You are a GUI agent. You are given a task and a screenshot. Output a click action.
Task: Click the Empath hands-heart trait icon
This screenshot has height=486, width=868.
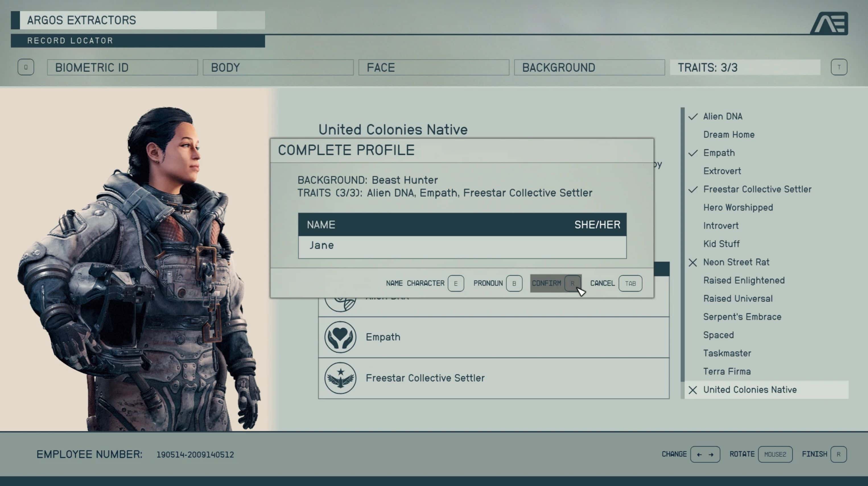[x=340, y=337]
